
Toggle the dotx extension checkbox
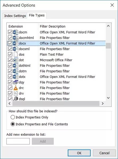pos(10,77)
